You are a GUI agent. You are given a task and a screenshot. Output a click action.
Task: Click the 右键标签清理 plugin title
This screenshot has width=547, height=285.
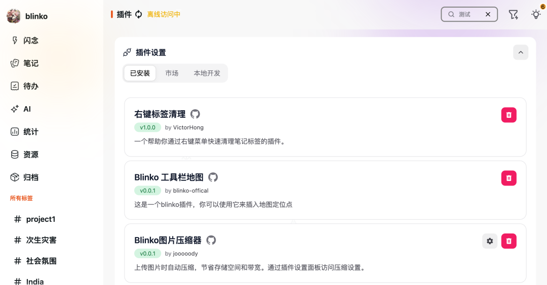(160, 114)
